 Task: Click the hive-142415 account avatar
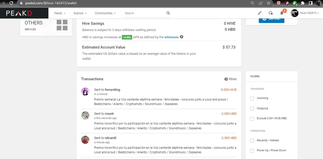(294, 13)
